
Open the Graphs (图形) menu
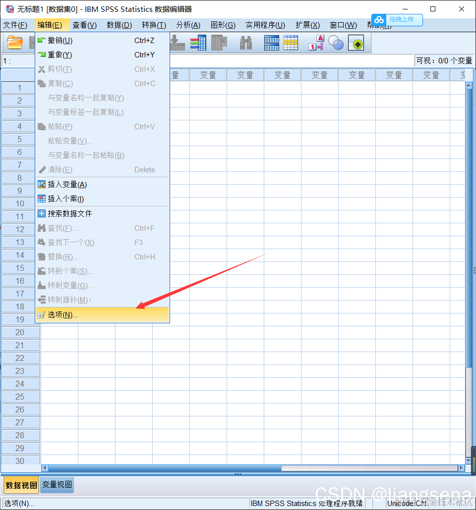223,25
